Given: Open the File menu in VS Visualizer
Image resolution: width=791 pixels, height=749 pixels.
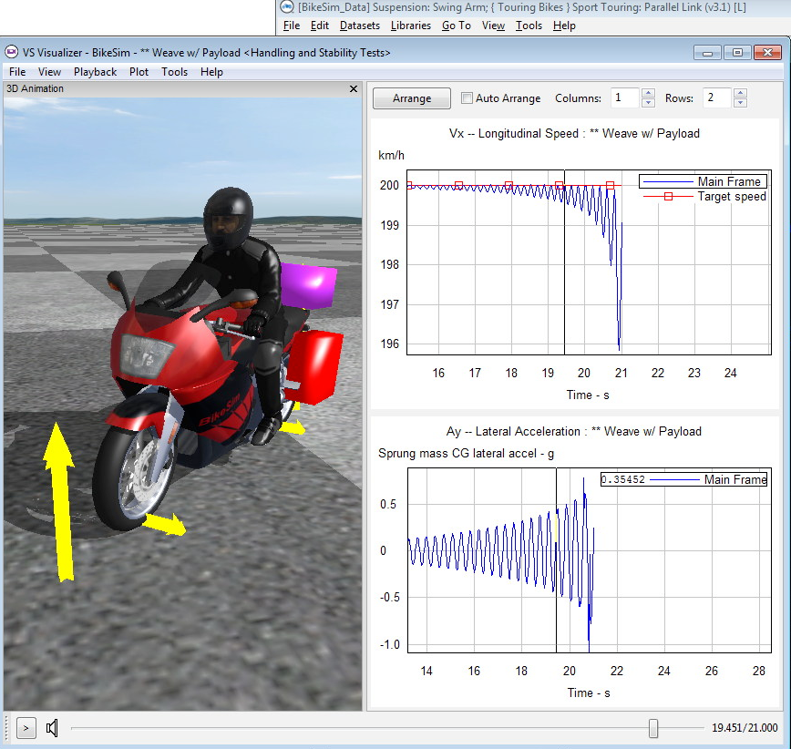Looking at the screenshot, I should pyautogui.click(x=17, y=72).
